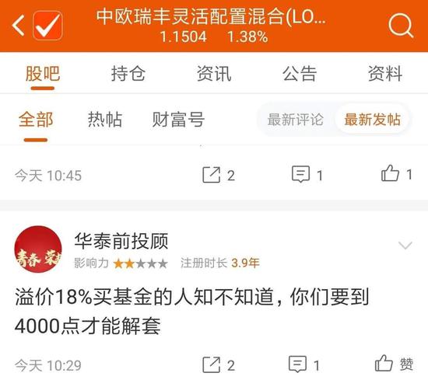
Task: Open comments on the 10:45 post
Action: click(x=307, y=175)
